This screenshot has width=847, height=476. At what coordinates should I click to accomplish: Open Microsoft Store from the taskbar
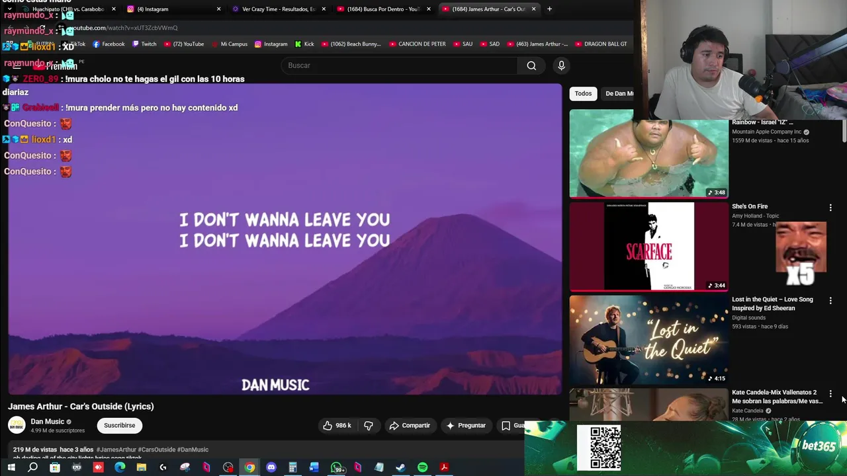(x=55, y=468)
